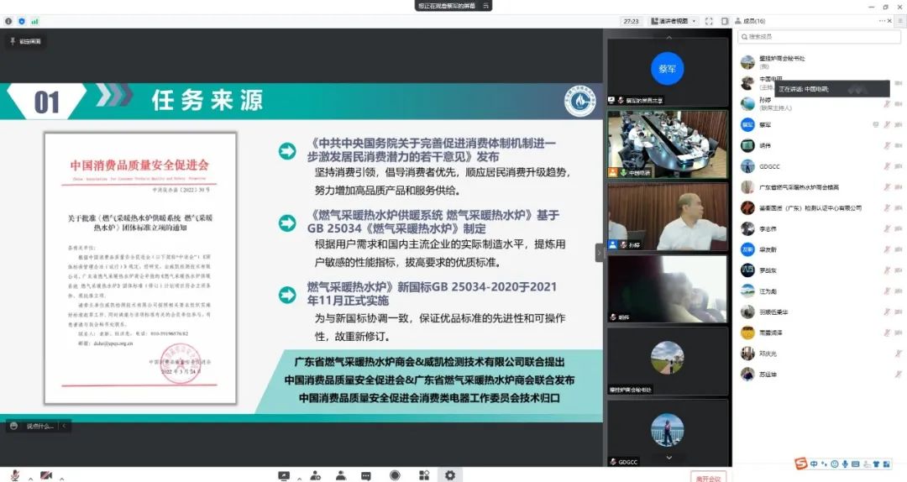Screen dimensions: 907x482
Task: Open the Sogou skin shirt icon
Action: pos(876,464)
